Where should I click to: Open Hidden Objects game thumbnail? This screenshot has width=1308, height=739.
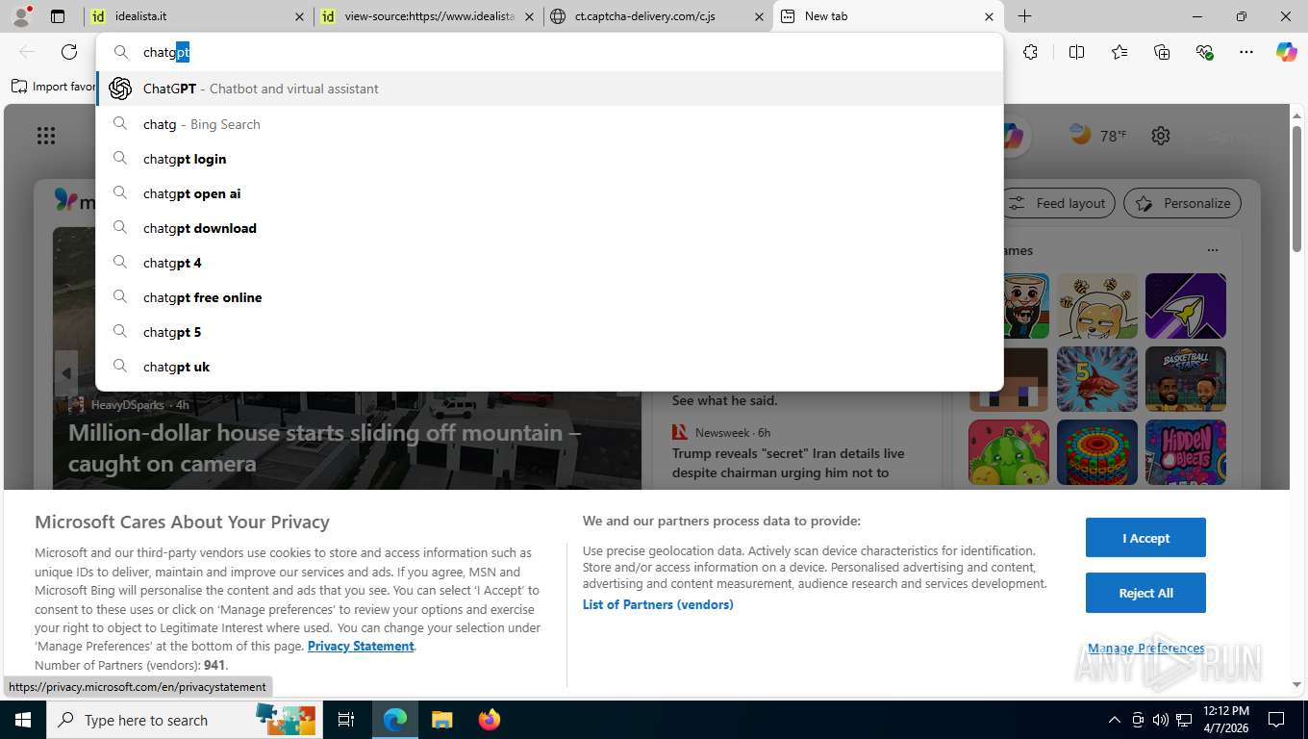(x=1185, y=452)
